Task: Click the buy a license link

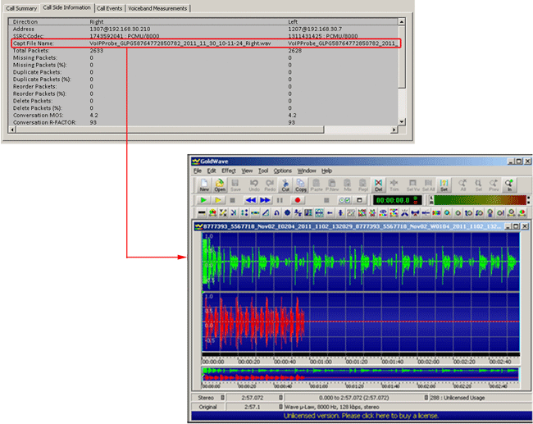Action: click(361, 416)
